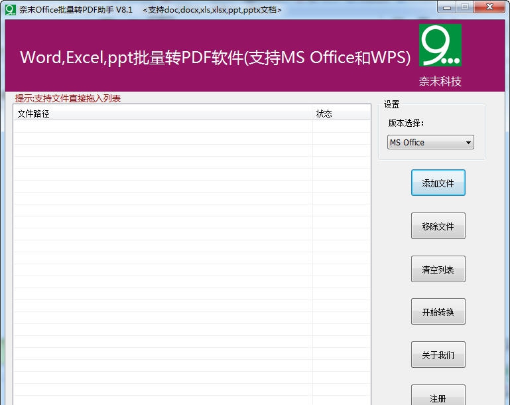The image size is (510, 405).
Task: Click the 注册 button
Action: click(438, 395)
